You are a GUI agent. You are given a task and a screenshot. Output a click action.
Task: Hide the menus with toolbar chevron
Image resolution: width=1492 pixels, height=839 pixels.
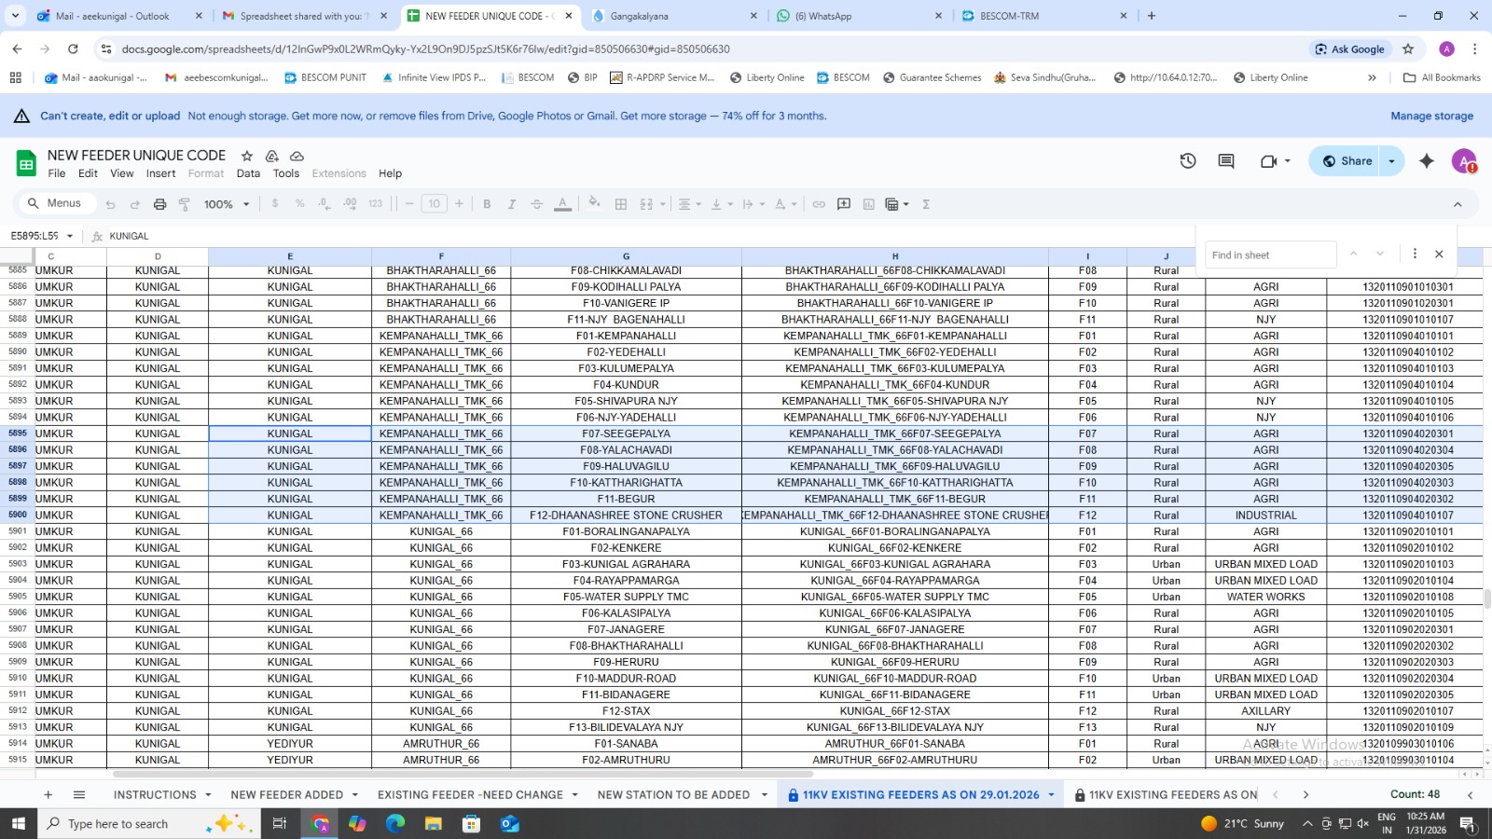coord(1457,204)
